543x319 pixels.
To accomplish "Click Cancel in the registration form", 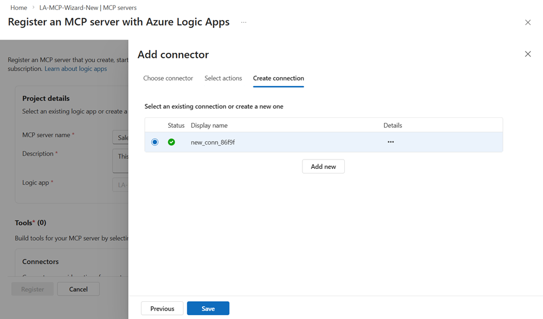I will pos(79,289).
